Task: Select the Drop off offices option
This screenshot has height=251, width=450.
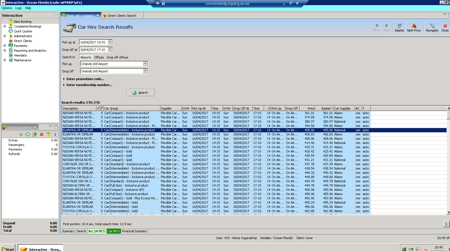Action: [x=117, y=57]
